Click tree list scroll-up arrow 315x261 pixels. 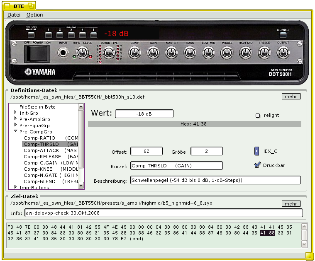coord(81,107)
